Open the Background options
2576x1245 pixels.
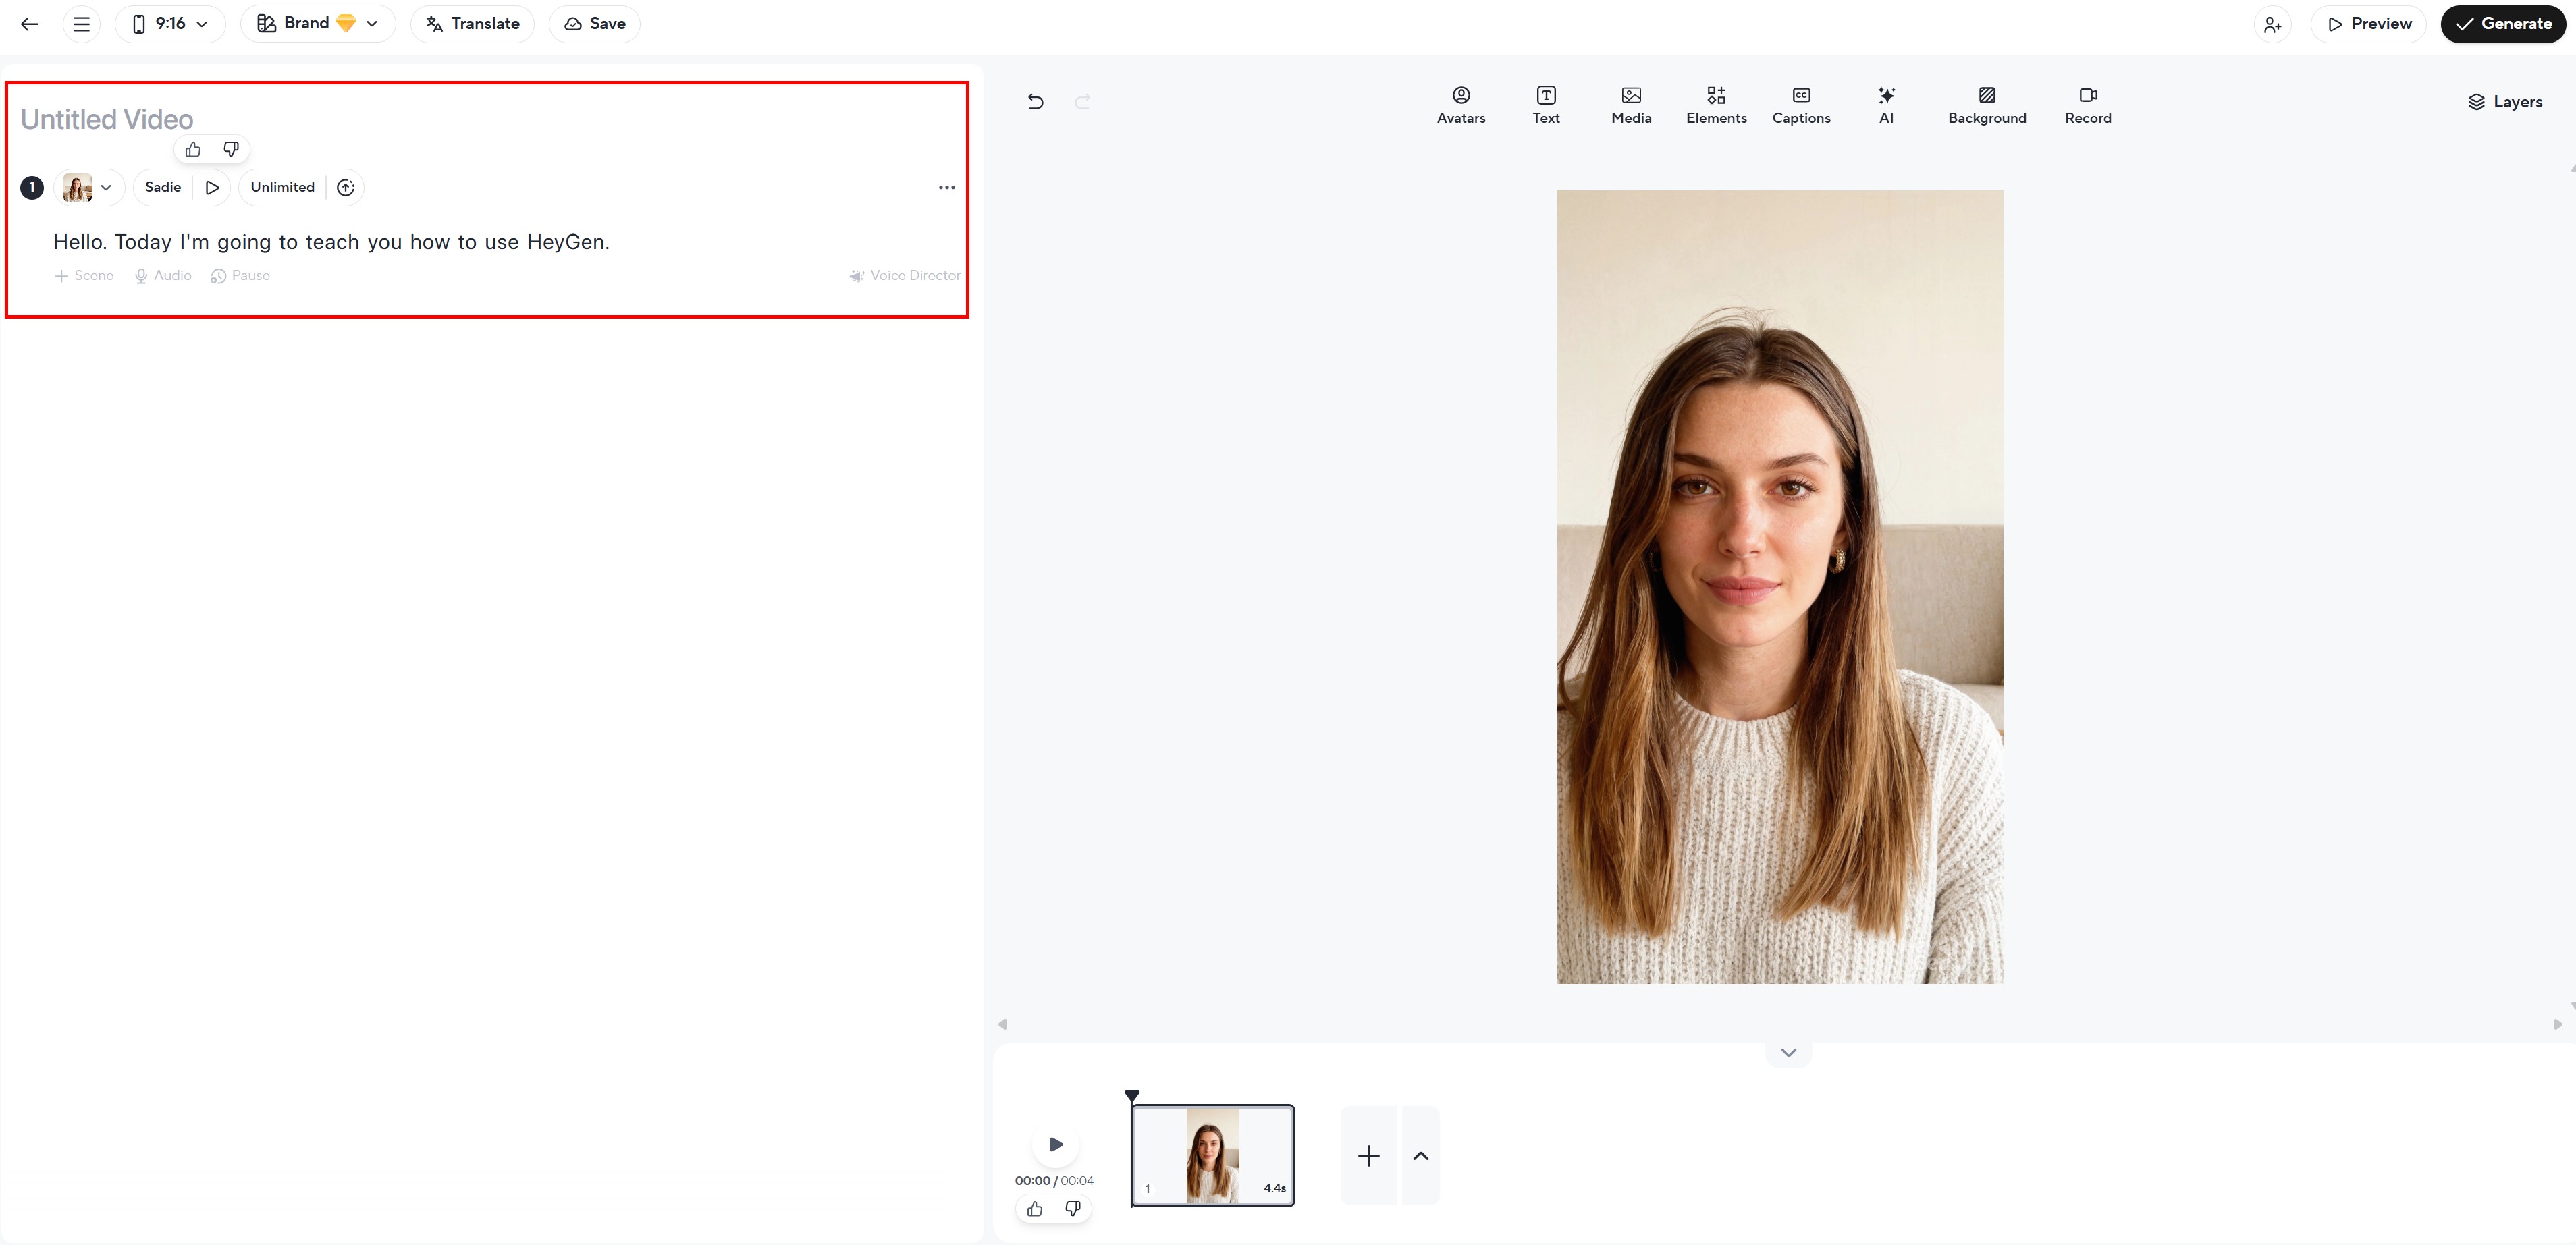click(1986, 104)
